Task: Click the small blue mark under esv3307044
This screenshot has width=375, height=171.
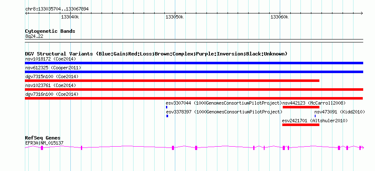Action: tap(167, 107)
